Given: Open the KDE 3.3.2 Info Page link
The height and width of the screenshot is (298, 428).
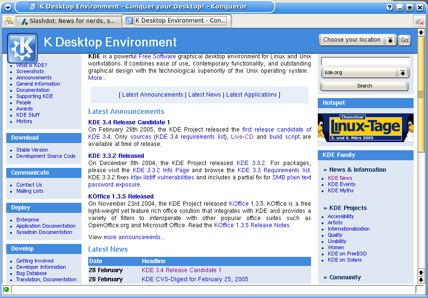Looking at the screenshot, I should point(161,170).
